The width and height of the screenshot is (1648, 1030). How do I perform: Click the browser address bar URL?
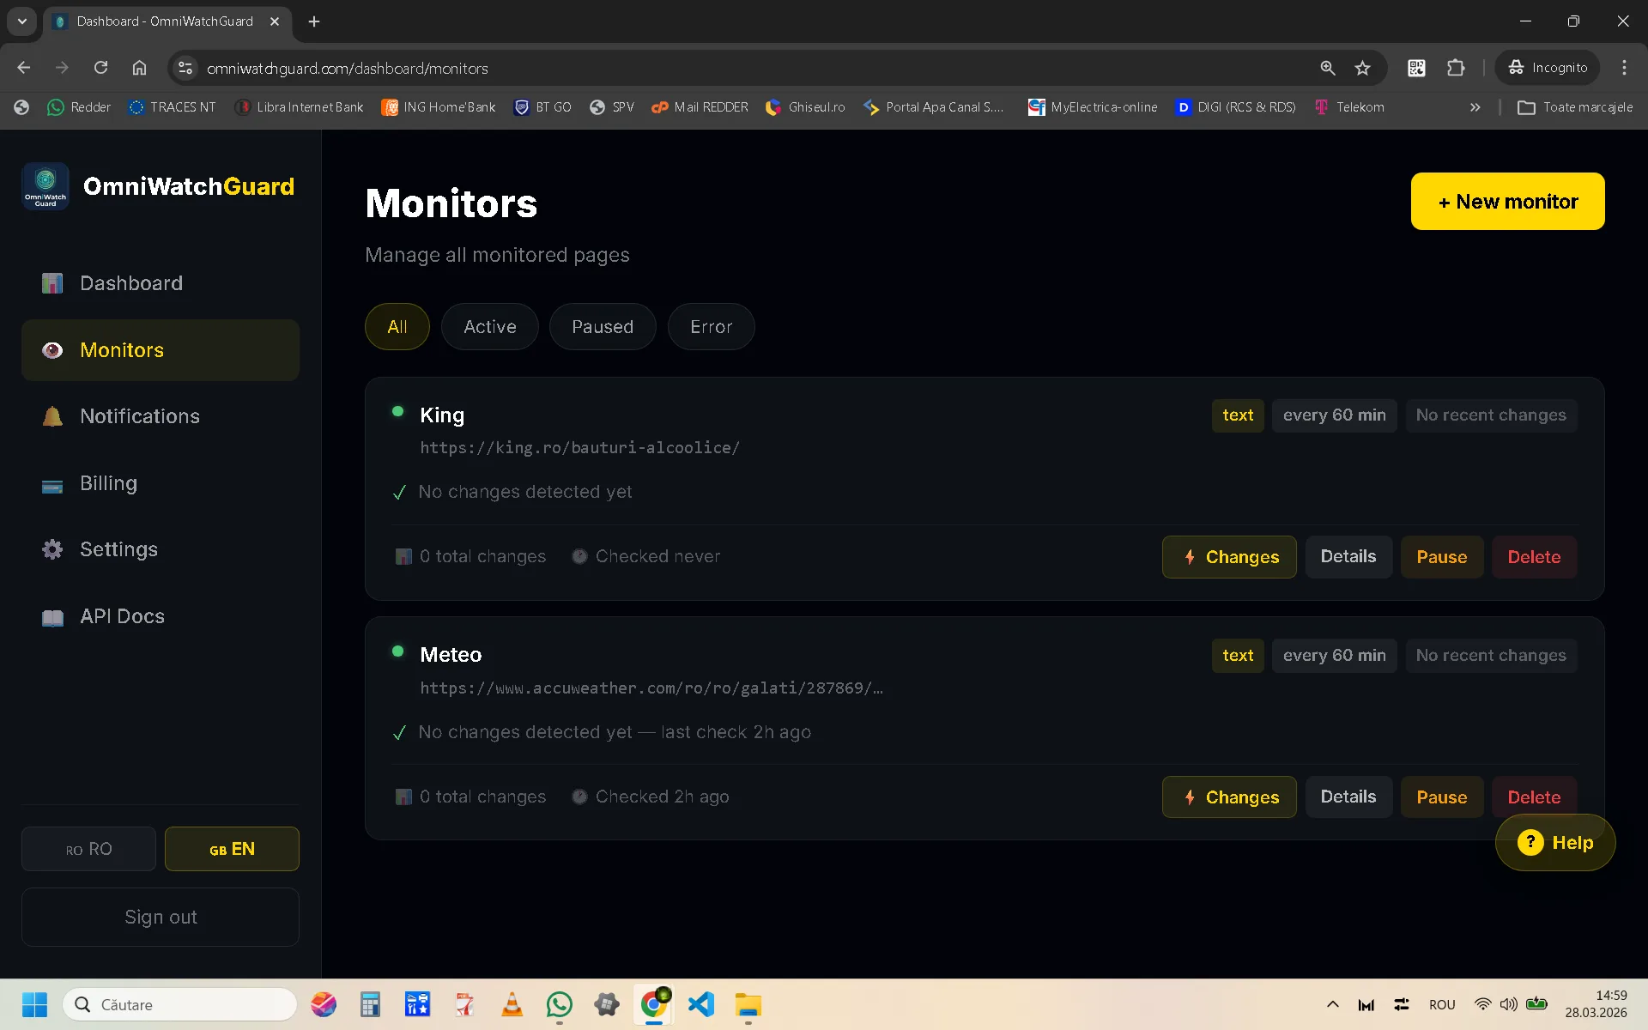pyautogui.click(x=348, y=68)
